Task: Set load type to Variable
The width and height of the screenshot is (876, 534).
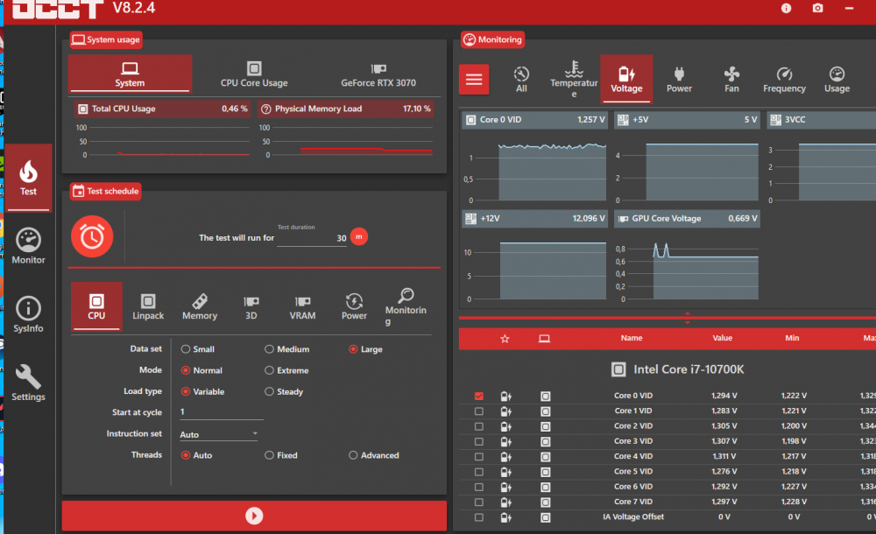Action: pos(203,391)
